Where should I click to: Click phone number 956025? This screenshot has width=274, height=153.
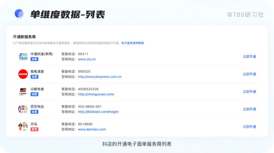(84, 71)
